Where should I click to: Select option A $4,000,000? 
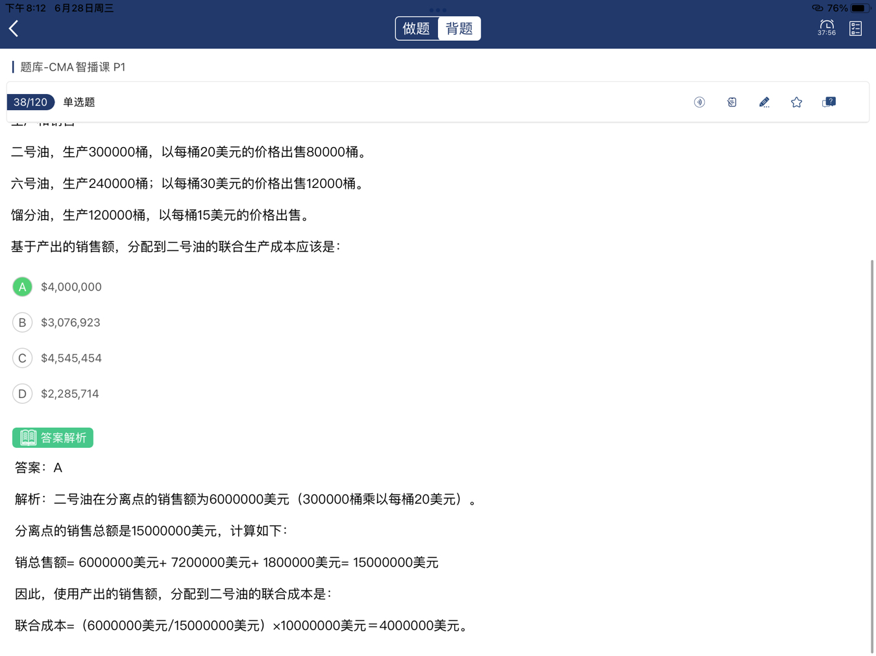[x=23, y=287]
